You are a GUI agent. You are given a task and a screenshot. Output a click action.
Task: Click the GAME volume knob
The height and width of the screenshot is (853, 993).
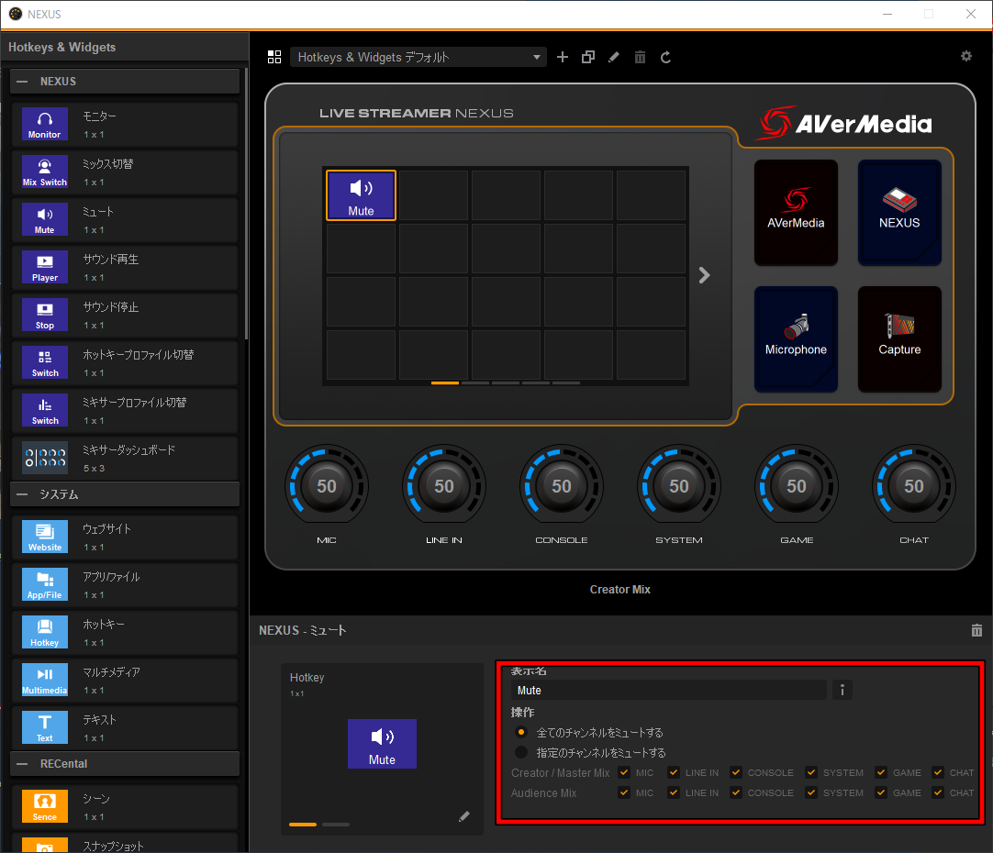(797, 486)
